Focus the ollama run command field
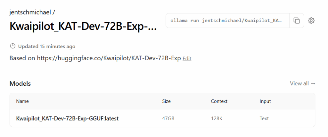Image resolution: width=328 pixels, height=137 pixels. [x=227, y=21]
